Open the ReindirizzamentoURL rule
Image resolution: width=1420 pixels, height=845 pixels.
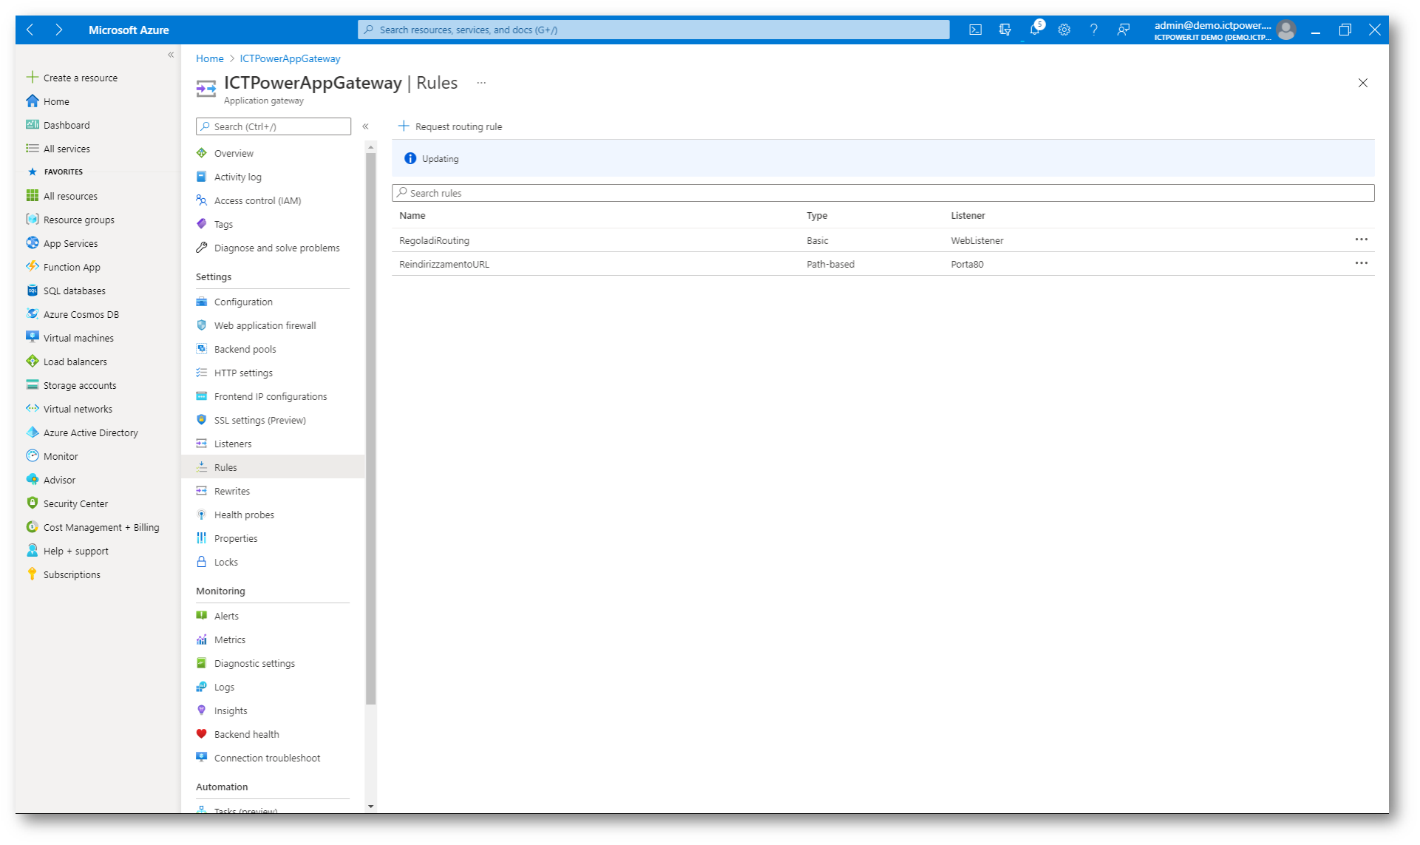tap(444, 264)
